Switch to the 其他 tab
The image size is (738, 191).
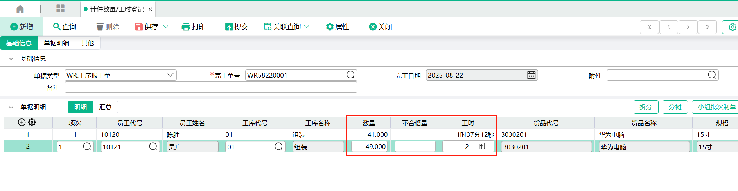(88, 43)
